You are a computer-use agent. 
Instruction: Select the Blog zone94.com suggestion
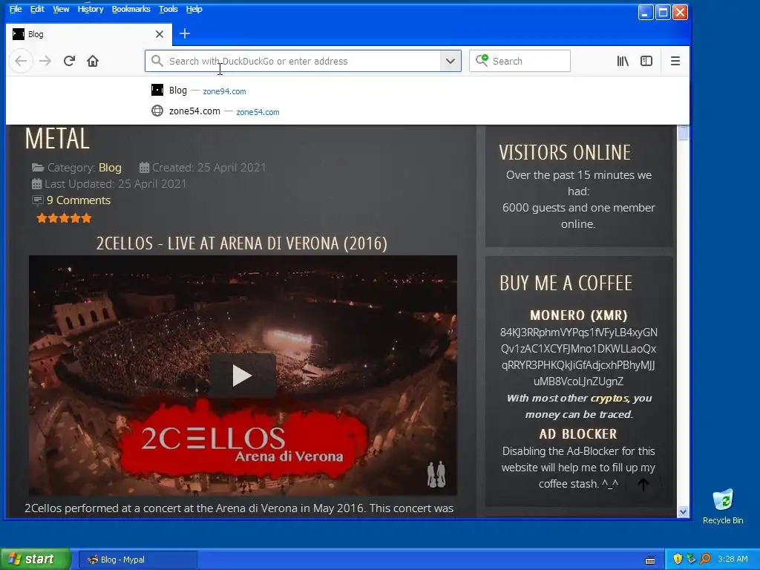[347, 90]
